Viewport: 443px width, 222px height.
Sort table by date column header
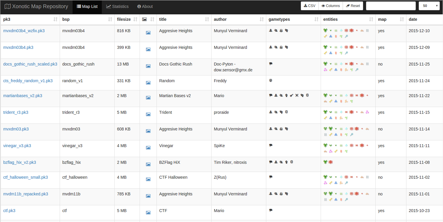(424, 19)
